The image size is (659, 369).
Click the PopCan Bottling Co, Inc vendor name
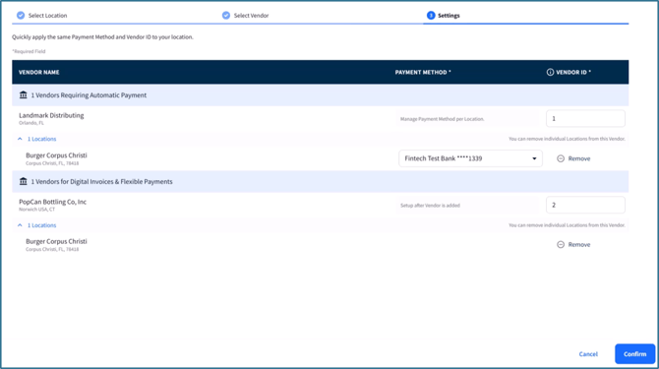coord(52,202)
